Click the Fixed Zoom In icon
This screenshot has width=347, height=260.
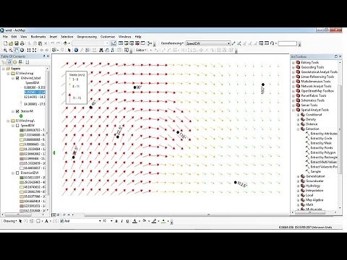(x=29, y=50)
